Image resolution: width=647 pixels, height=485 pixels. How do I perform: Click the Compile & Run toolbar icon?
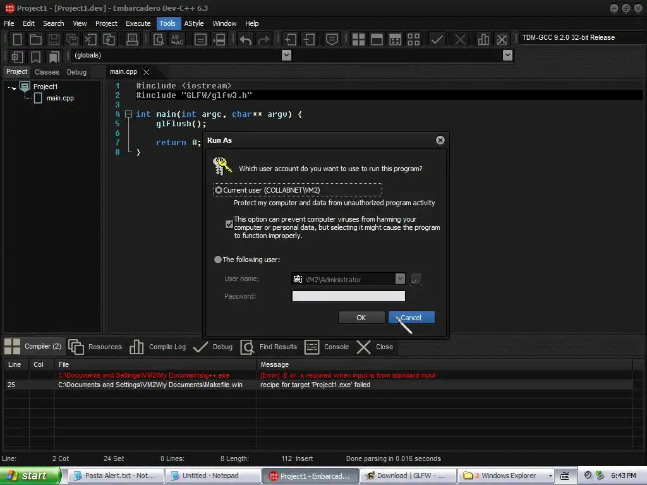click(x=395, y=40)
